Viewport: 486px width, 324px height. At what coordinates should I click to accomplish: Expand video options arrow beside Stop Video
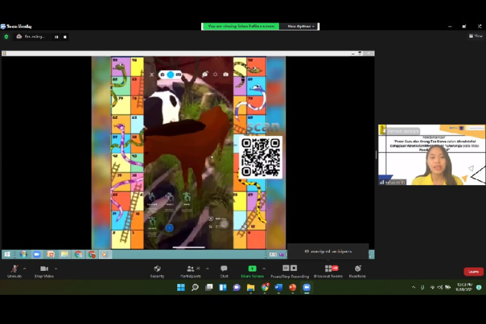point(56,268)
